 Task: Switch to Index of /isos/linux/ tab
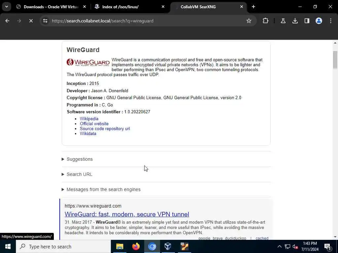click(120, 7)
